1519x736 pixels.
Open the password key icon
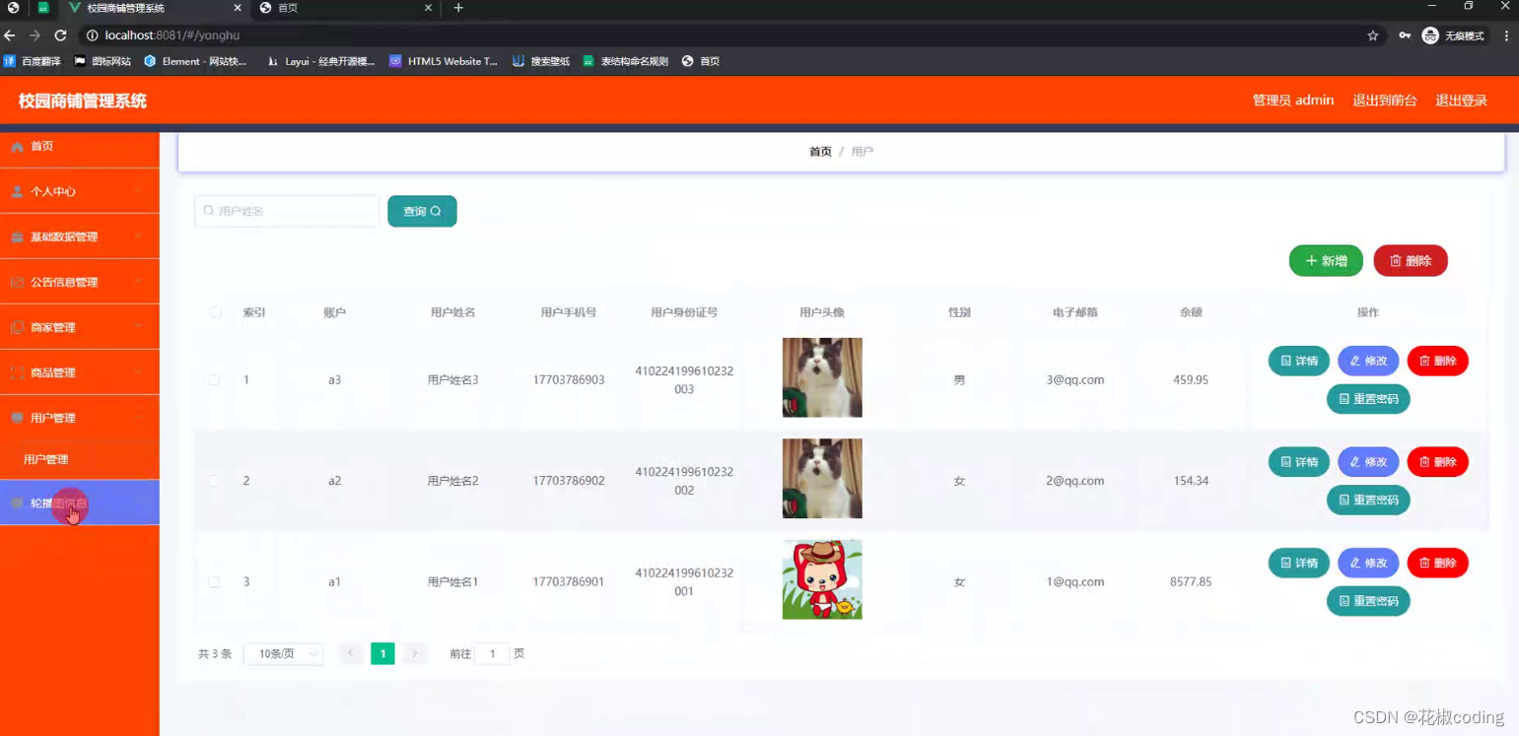click(x=1405, y=35)
